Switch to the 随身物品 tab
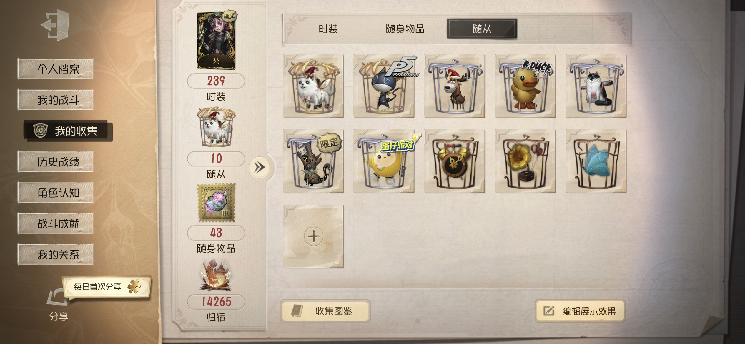This screenshot has width=745, height=344. (x=405, y=29)
